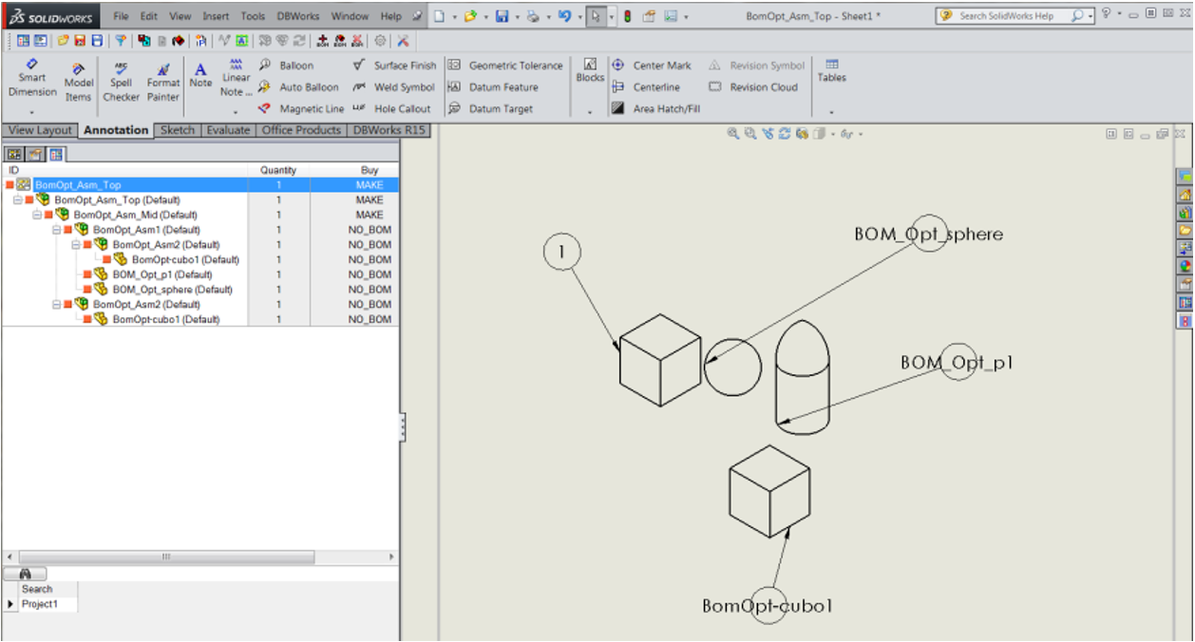Click the Quantity column header
This screenshot has width=1195, height=642.
point(278,170)
